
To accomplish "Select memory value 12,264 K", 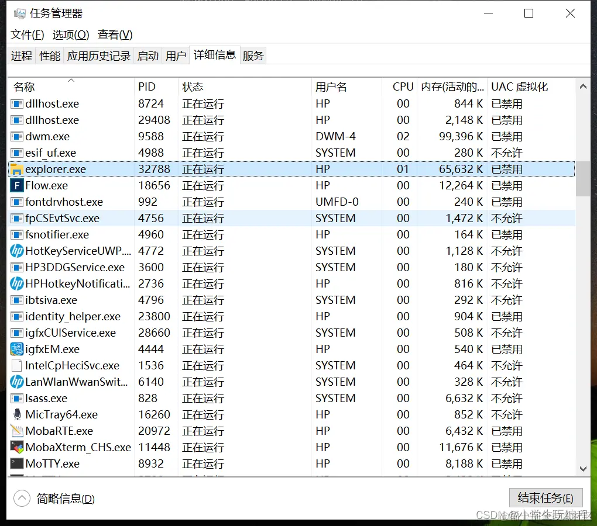I will (461, 185).
